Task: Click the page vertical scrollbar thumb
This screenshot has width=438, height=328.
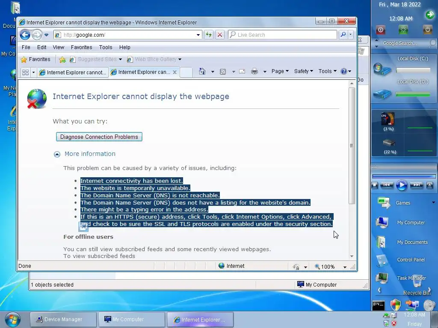Action: point(352,146)
